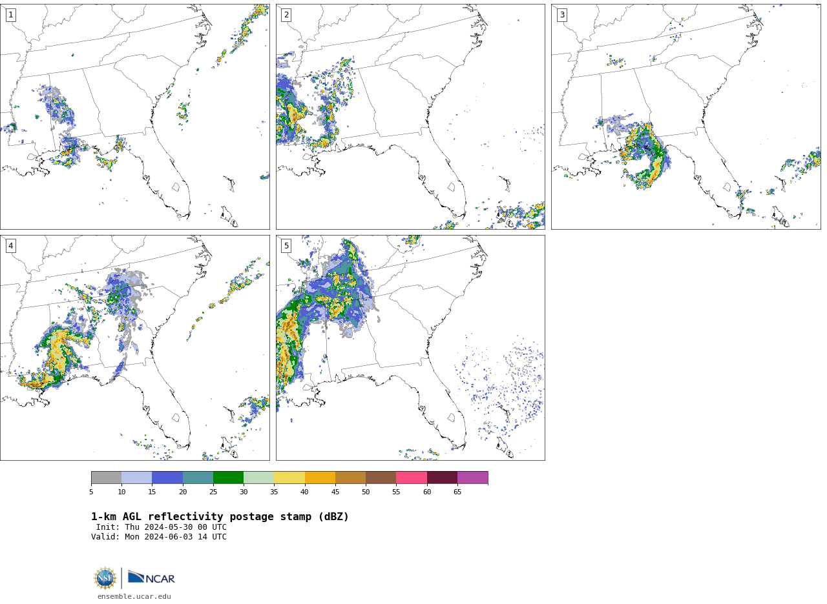Screen dimensions: 827x604
Task: Click the panel number 2 label box
Action: [286, 15]
